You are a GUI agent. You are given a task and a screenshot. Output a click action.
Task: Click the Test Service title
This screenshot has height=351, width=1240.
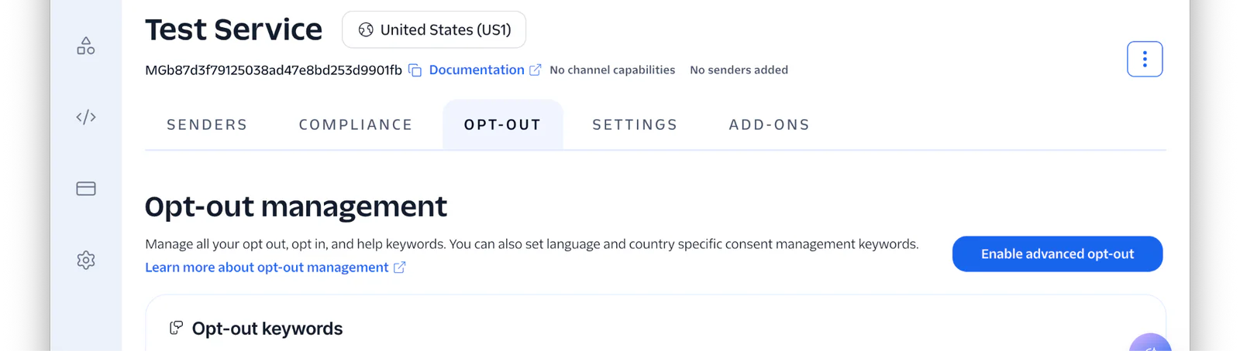click(x=233, y=29)
